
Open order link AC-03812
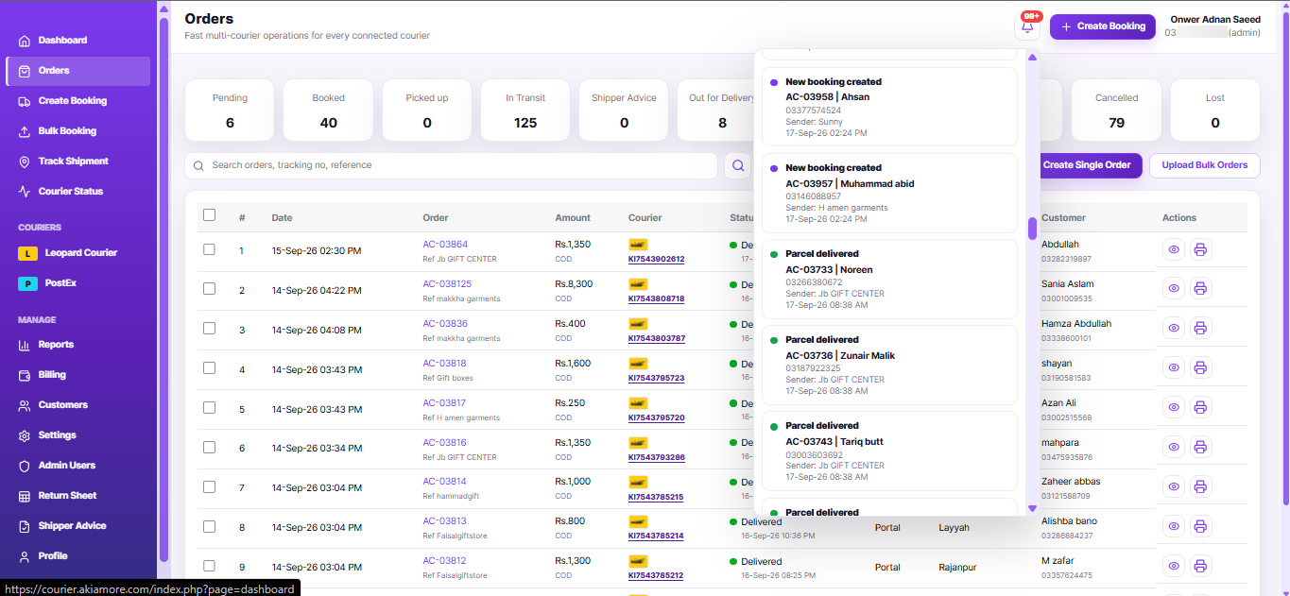click(x=444, y=561)
